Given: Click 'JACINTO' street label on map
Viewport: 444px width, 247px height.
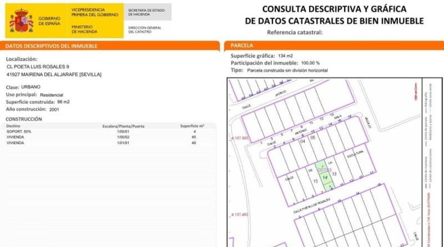Looking at the screenshot, I should (280, 93).
